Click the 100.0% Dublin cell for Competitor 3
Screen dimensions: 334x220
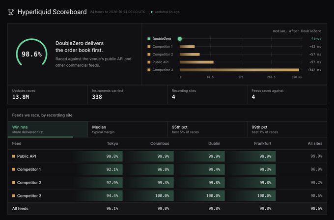[x=199, y=196]
